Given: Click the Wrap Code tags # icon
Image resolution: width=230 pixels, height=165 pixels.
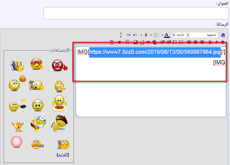Looking at the screenshot, I should (120, 42).
